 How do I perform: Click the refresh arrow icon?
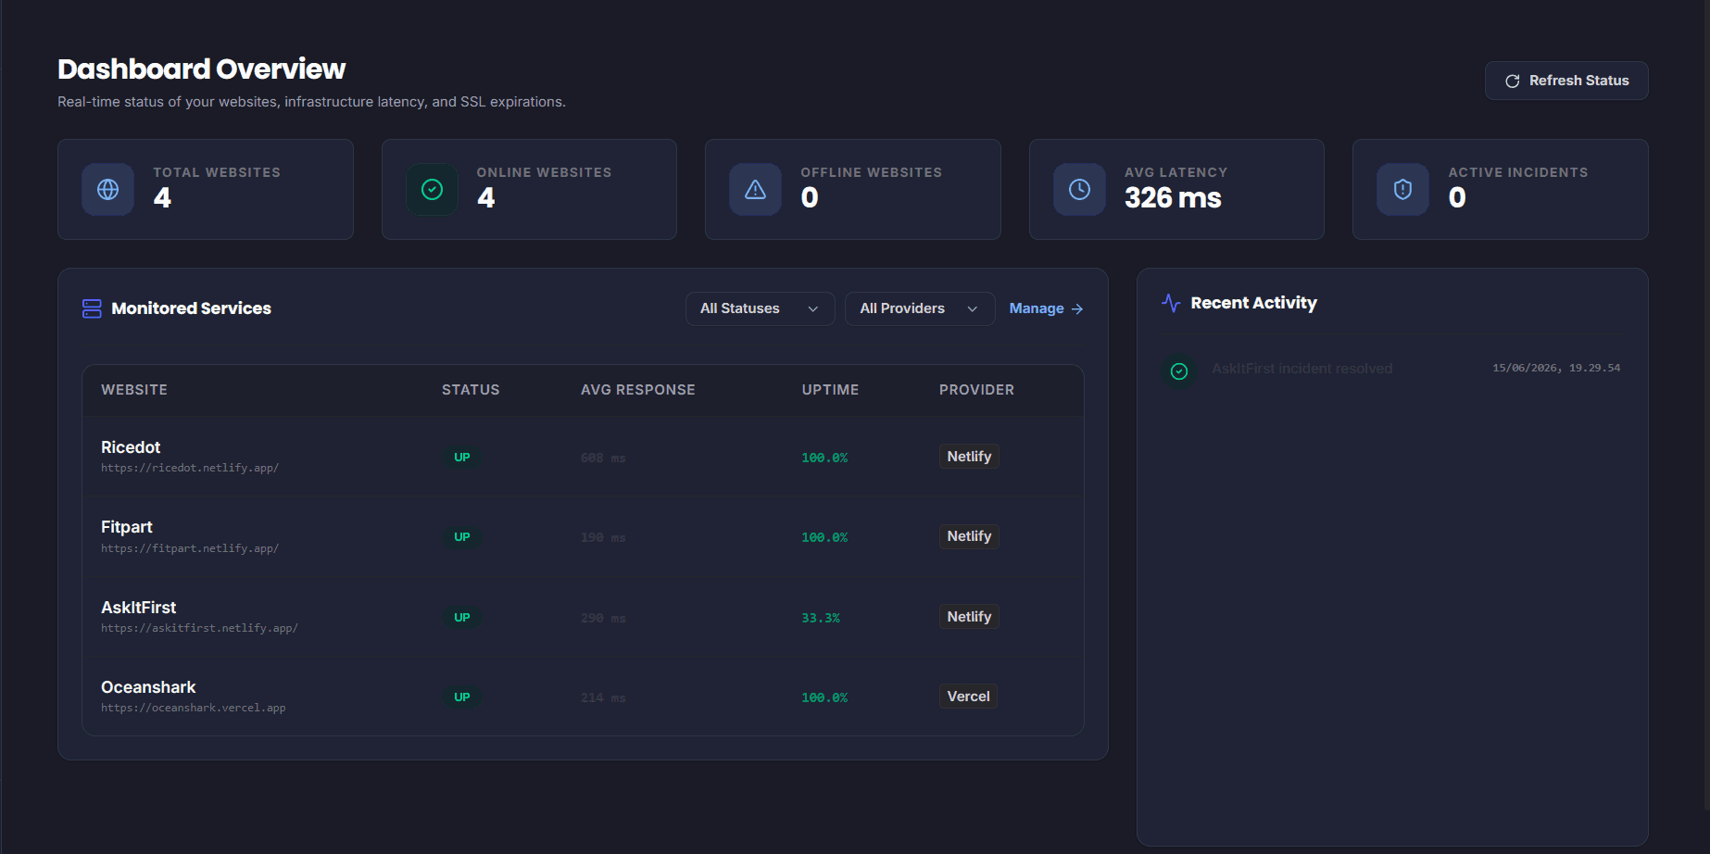click(1513, 82)
